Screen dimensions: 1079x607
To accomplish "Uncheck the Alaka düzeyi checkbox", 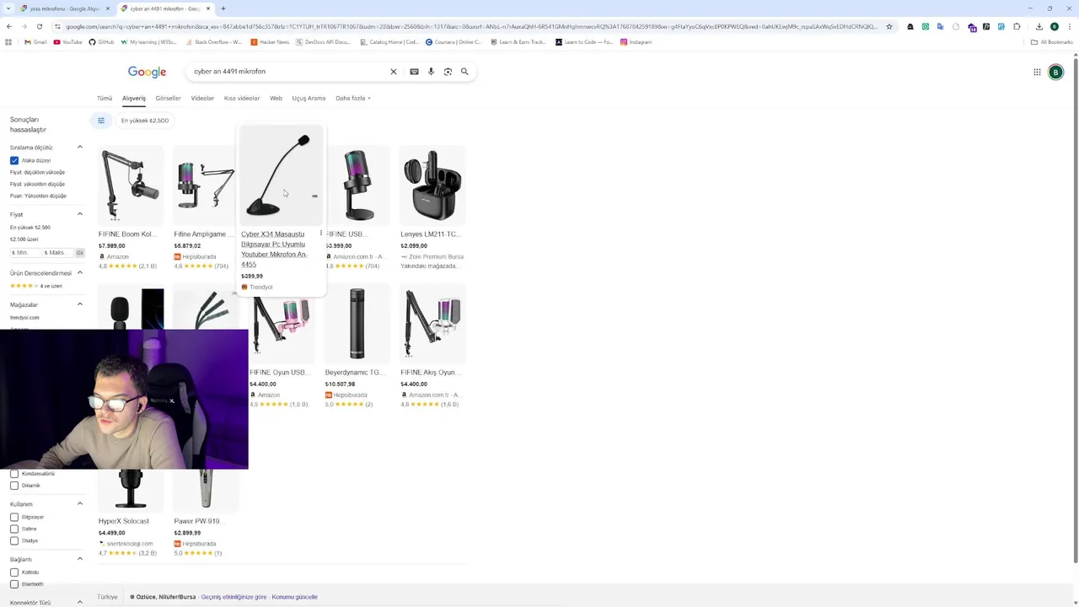I will click(14, 160).
